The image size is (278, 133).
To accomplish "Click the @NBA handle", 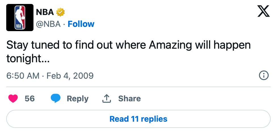I will pyautogui.click(x=48, y=24).
